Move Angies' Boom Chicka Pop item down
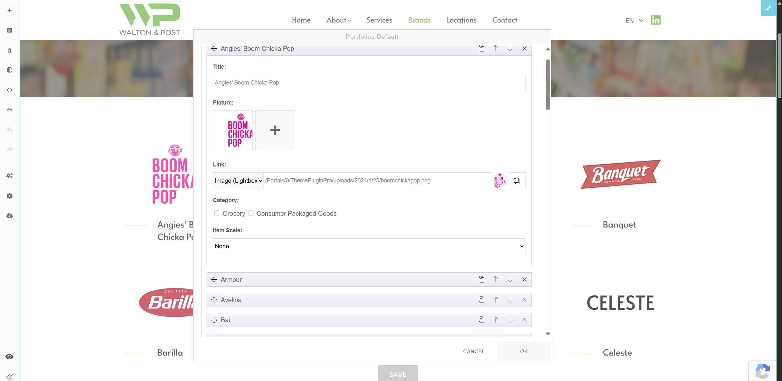This screenshot has width=782, height=381. pyautogui.click(x=510, y=49)
